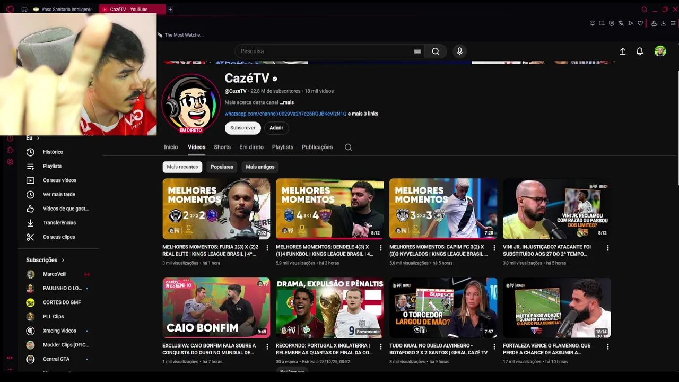Open options menu for DENDELE video
The width and height of the screenshot is (679, 382).
tap(380, 248)
